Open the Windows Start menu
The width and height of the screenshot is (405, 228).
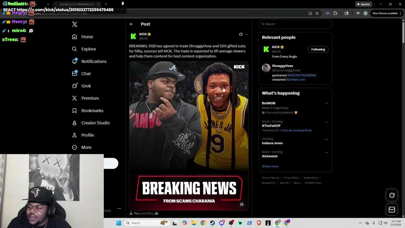click(x=119, y=223)
